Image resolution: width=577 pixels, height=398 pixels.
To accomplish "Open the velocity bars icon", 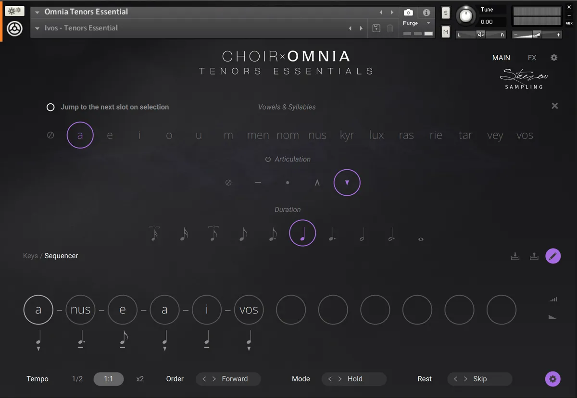I will pyautogui.click(x=553, y=299).
